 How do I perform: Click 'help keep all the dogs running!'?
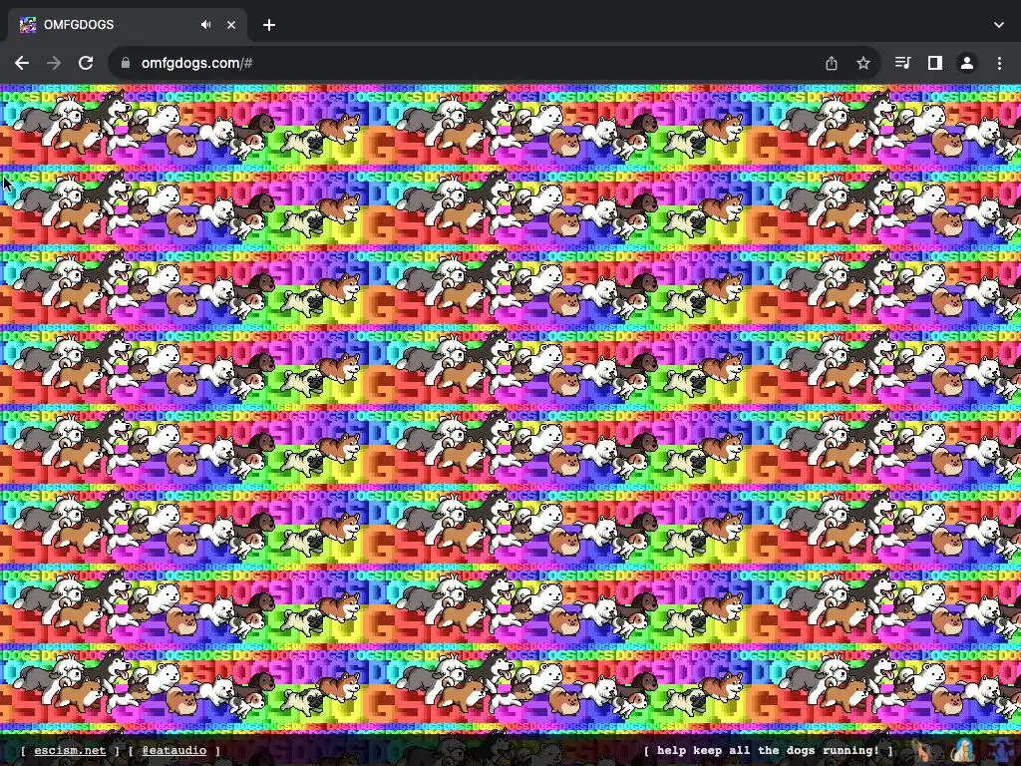coord(769,750)
